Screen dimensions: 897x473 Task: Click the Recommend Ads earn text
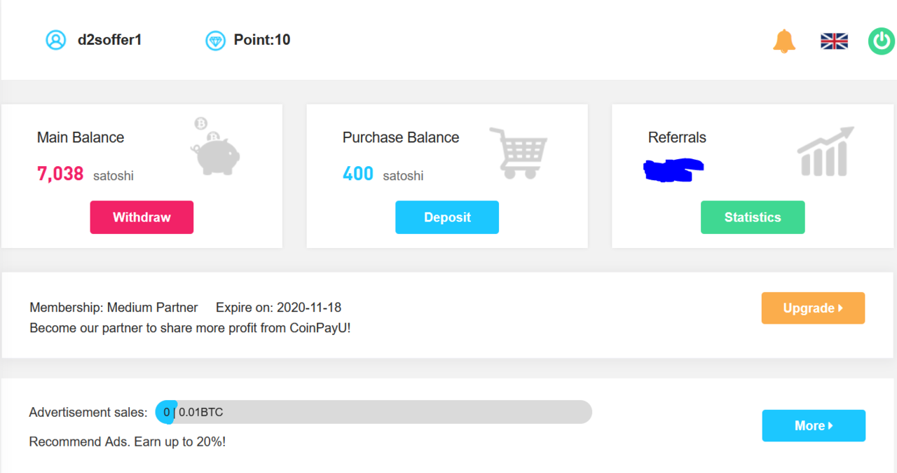(x=127, y=441)
